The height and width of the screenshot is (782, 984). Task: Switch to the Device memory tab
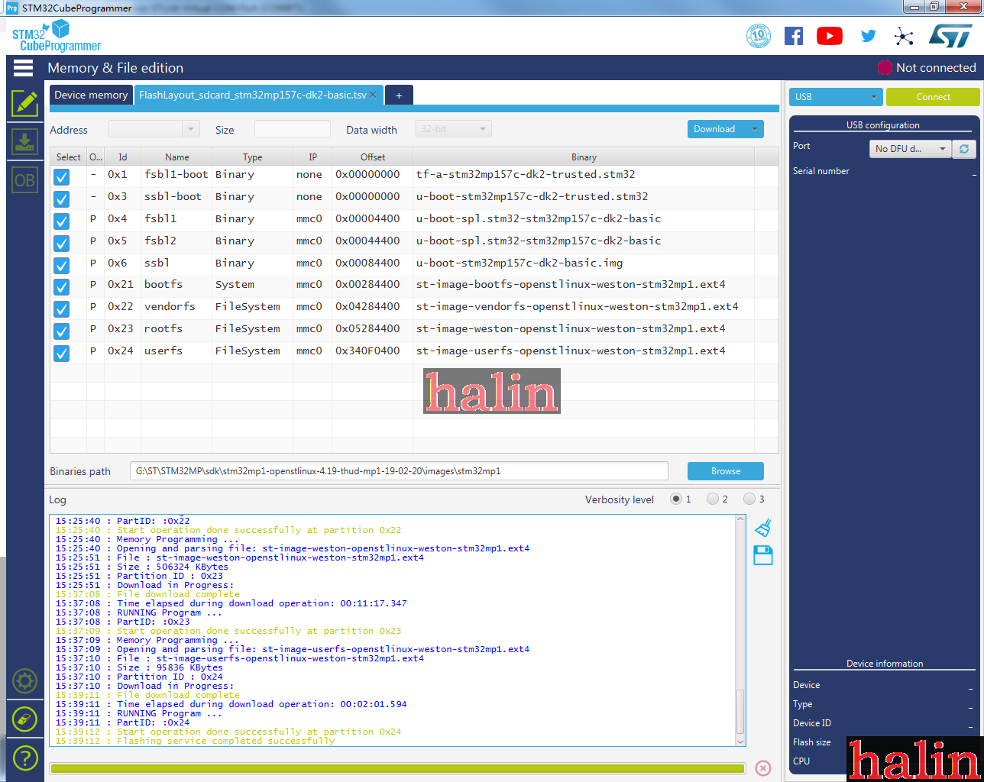(x=91, y=95)
